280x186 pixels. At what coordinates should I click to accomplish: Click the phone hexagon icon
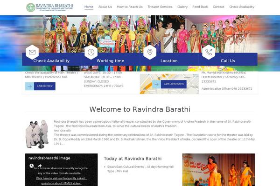209,52
